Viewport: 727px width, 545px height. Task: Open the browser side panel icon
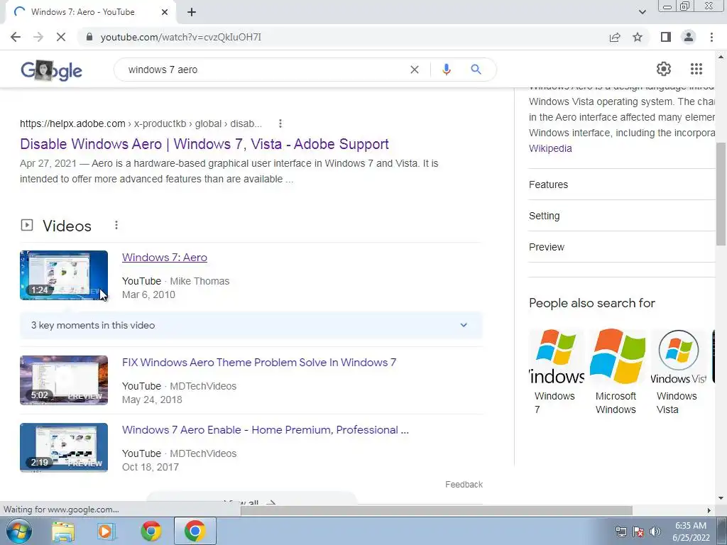666,37
